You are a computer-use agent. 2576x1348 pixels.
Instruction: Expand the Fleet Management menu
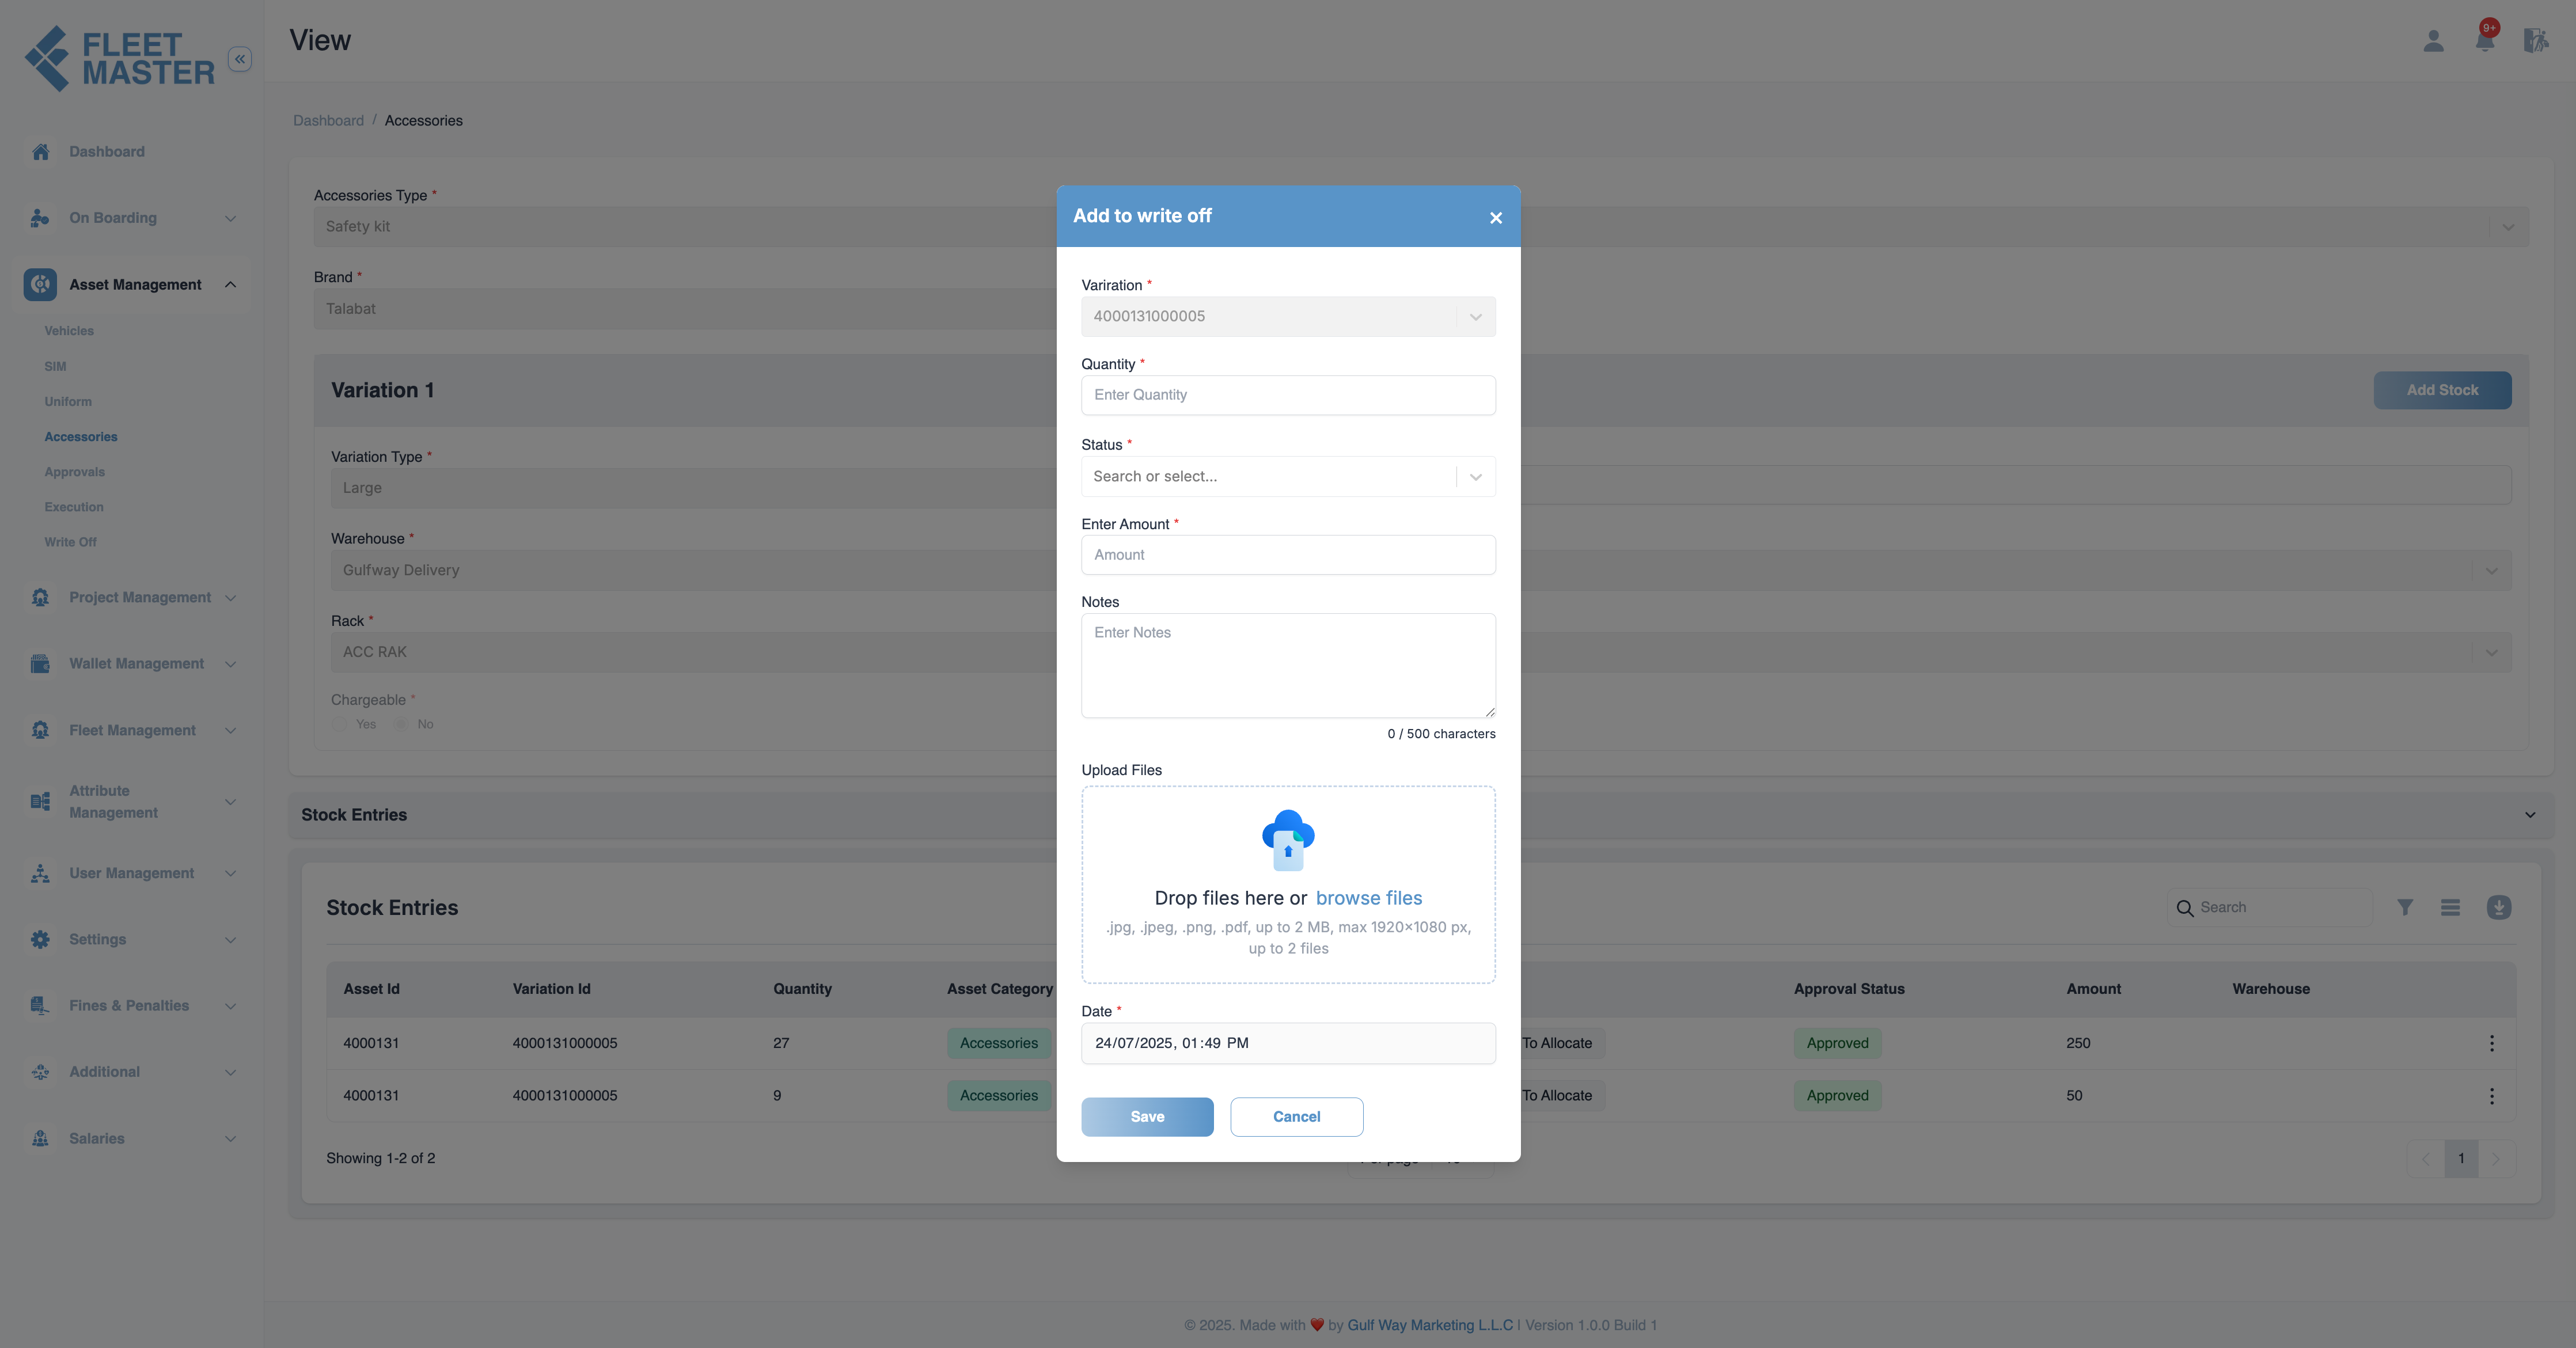[x=230, y=731]
